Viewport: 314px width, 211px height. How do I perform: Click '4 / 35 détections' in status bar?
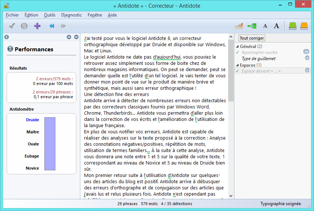tap(176, 204)
